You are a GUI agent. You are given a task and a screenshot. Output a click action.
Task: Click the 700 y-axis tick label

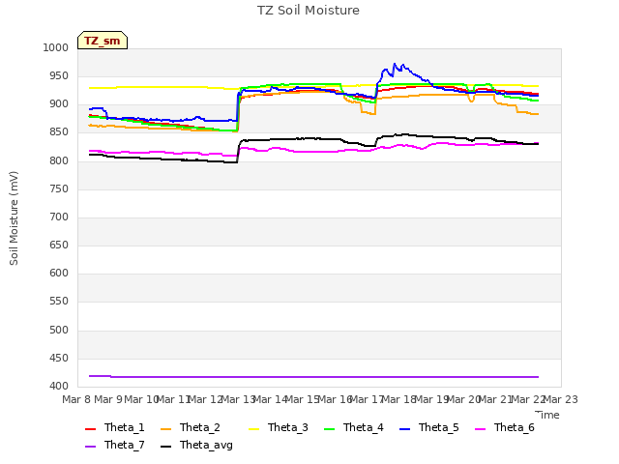tap(59, 217)
